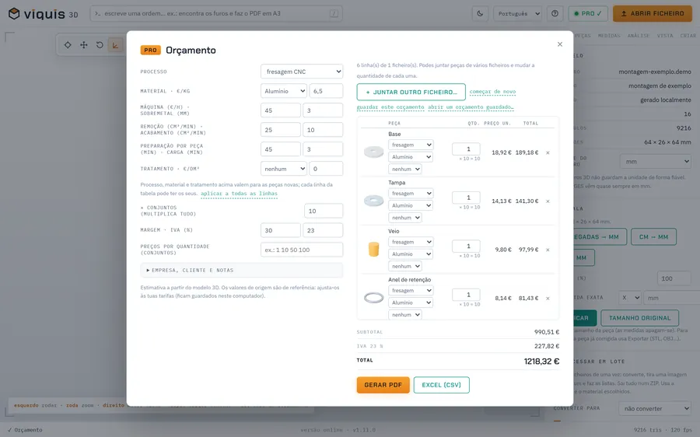Viewport: 700px width, 437px height.
Task: Edit the Tratamento price 0 field
Action: tap(326, 169)
